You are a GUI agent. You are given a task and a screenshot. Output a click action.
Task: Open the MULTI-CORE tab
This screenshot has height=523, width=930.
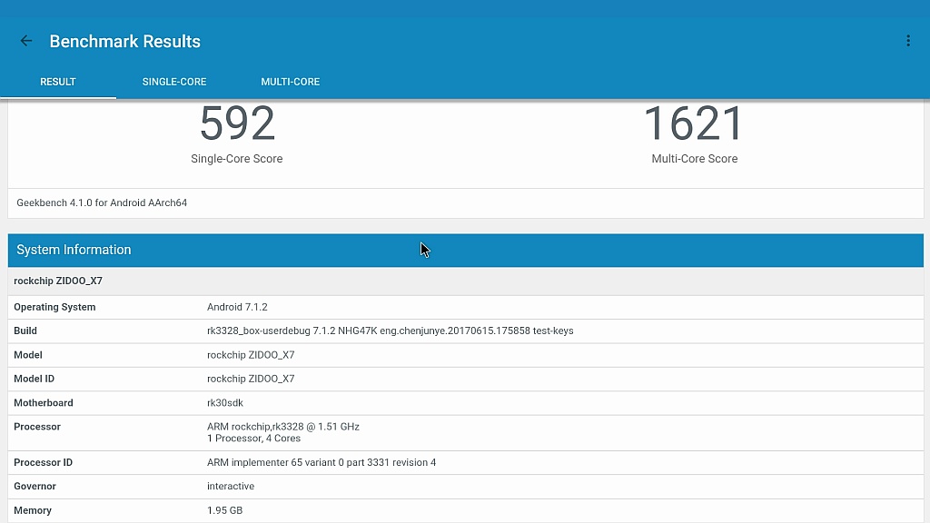[291, 82]
